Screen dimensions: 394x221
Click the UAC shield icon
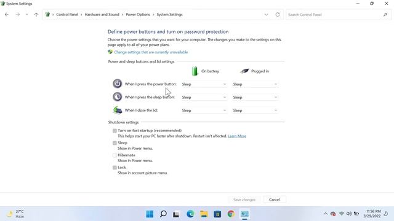pos(110,52)
